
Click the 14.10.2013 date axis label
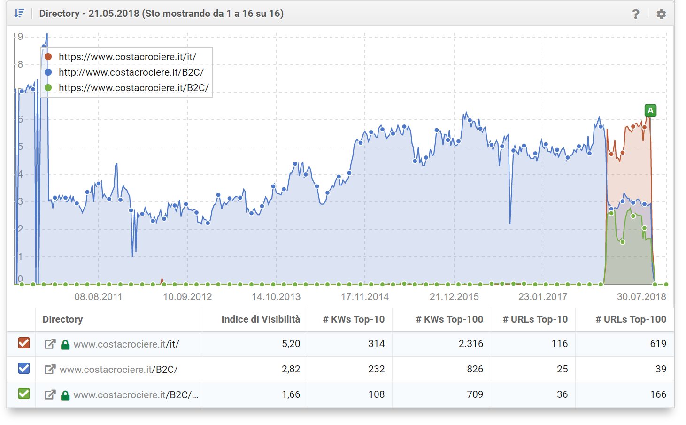276,297
